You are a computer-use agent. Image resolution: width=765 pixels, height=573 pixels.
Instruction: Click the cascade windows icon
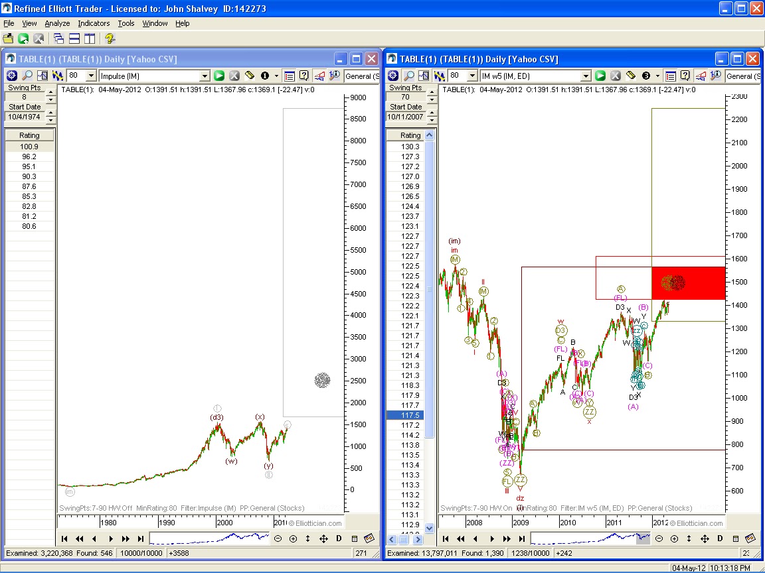[x=58, y=38]
